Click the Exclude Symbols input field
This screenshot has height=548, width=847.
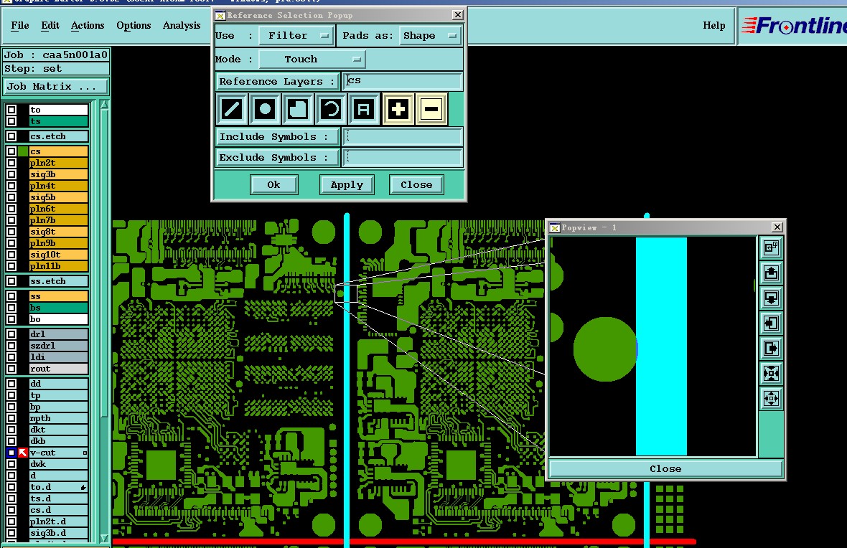pos(403,158)
